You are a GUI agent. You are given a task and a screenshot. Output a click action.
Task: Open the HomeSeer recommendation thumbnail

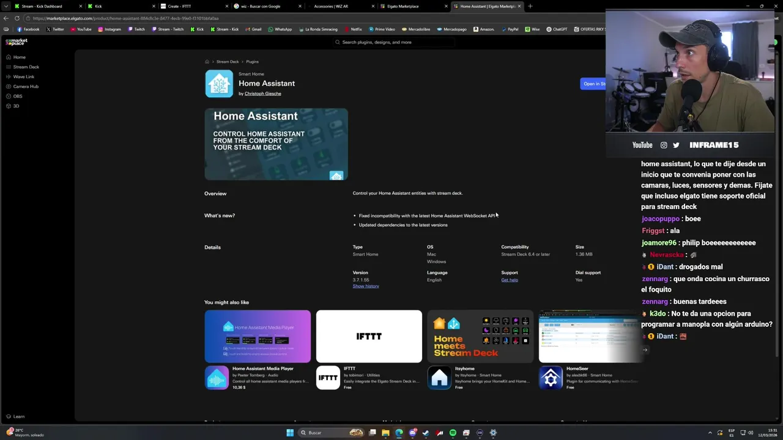click(x=591, y=336)
